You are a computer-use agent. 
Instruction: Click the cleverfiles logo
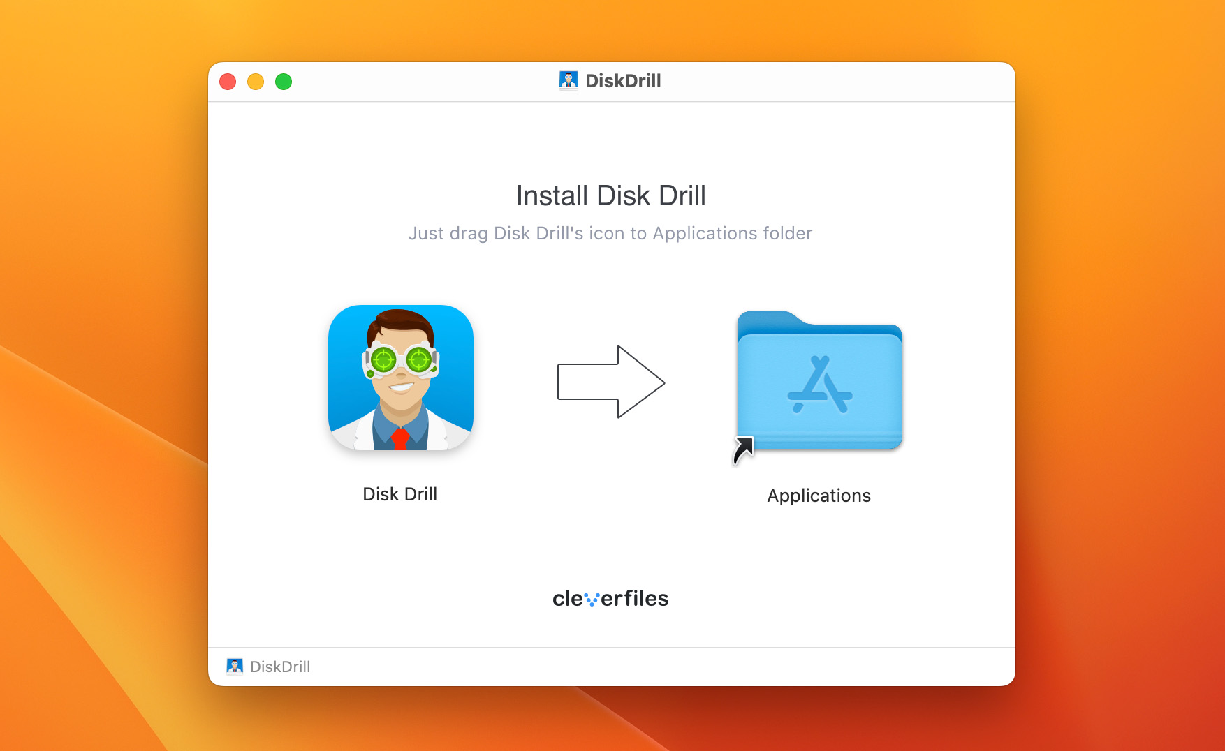610,598
